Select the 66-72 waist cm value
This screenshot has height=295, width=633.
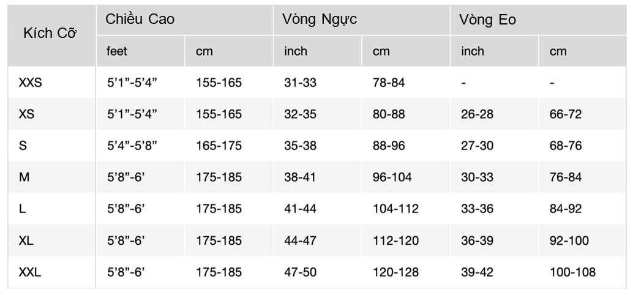[x=566, y=114]
